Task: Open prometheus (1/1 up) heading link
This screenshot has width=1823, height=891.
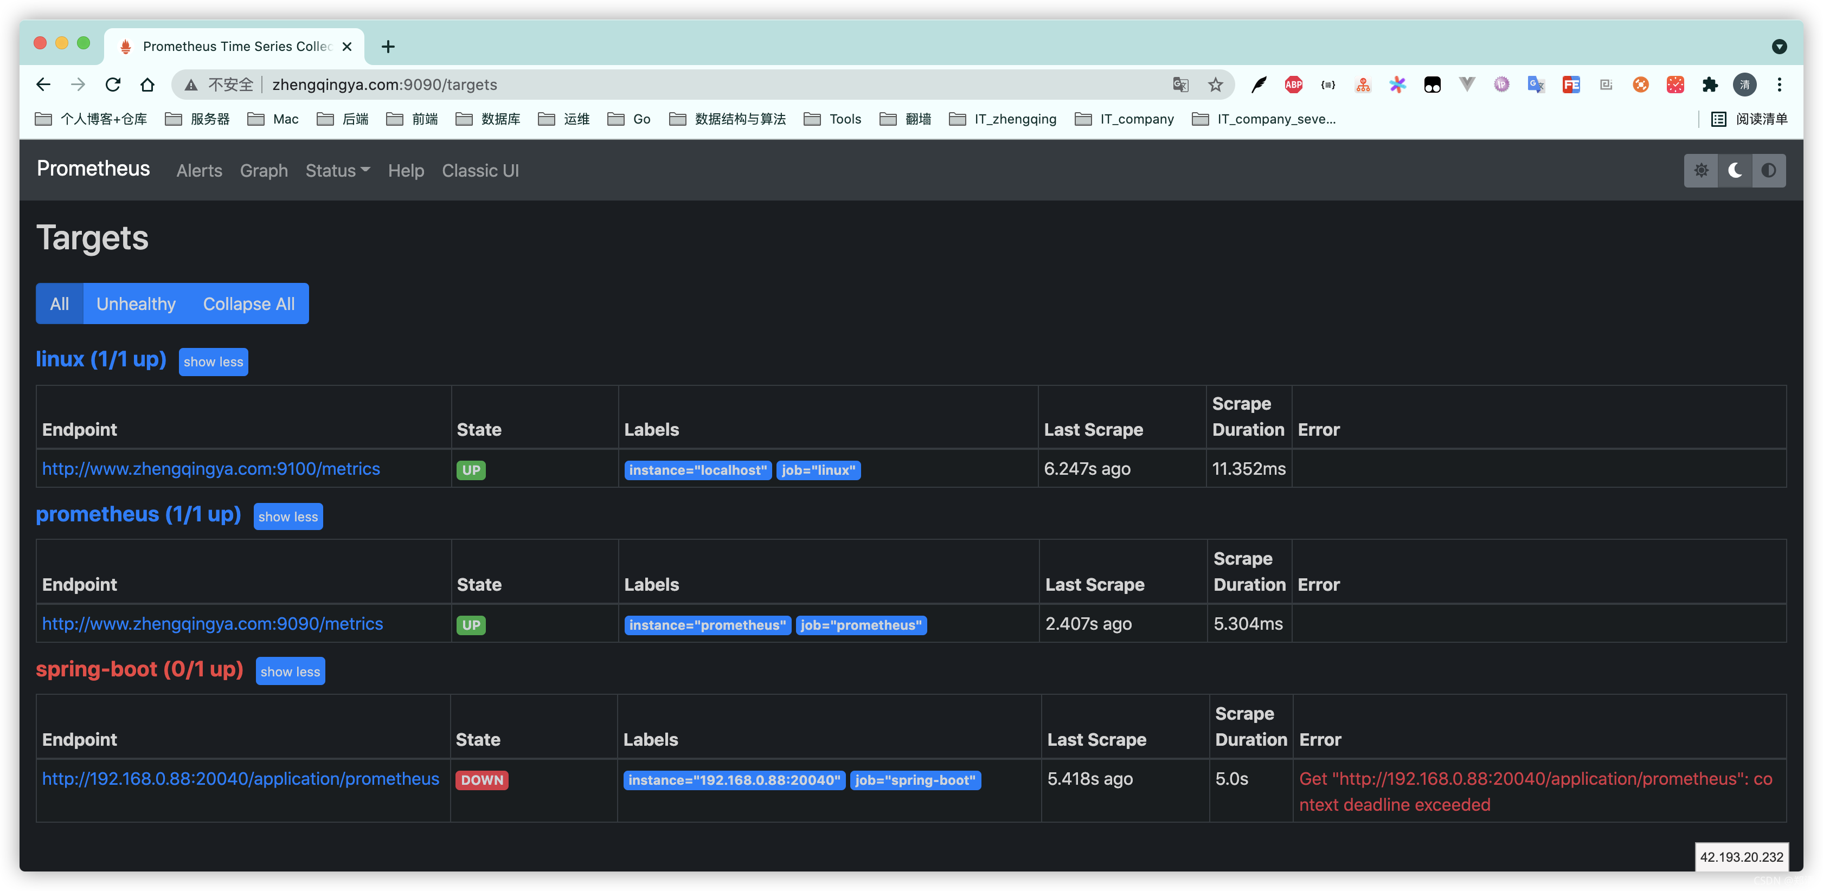Action: pos(138,514)
